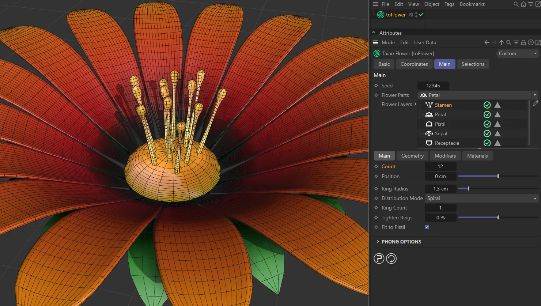Image resolution: width=541 pixels, height=306 pixels.
Task: Open the Object menu
Action: coord(432,4)
